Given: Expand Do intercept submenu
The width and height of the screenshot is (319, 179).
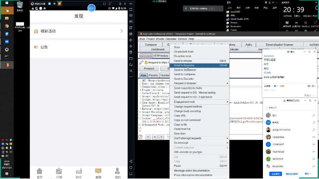Looking at the screenshot, I should point(227,143).
